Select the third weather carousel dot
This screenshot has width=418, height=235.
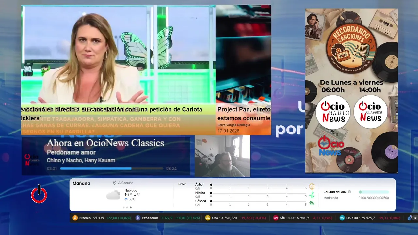coord(131,207)
